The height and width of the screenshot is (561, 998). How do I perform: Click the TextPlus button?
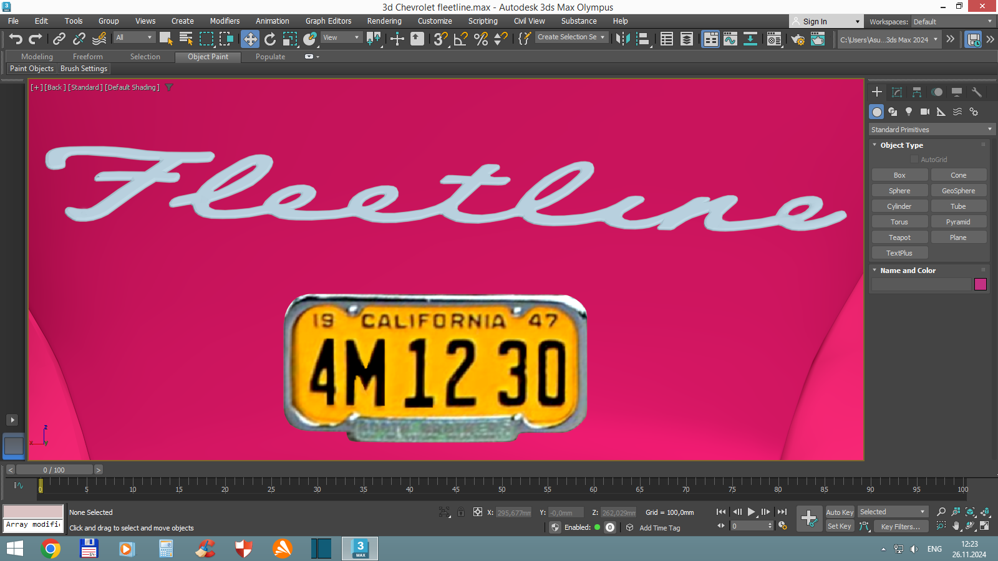click(x=899, y=253)
